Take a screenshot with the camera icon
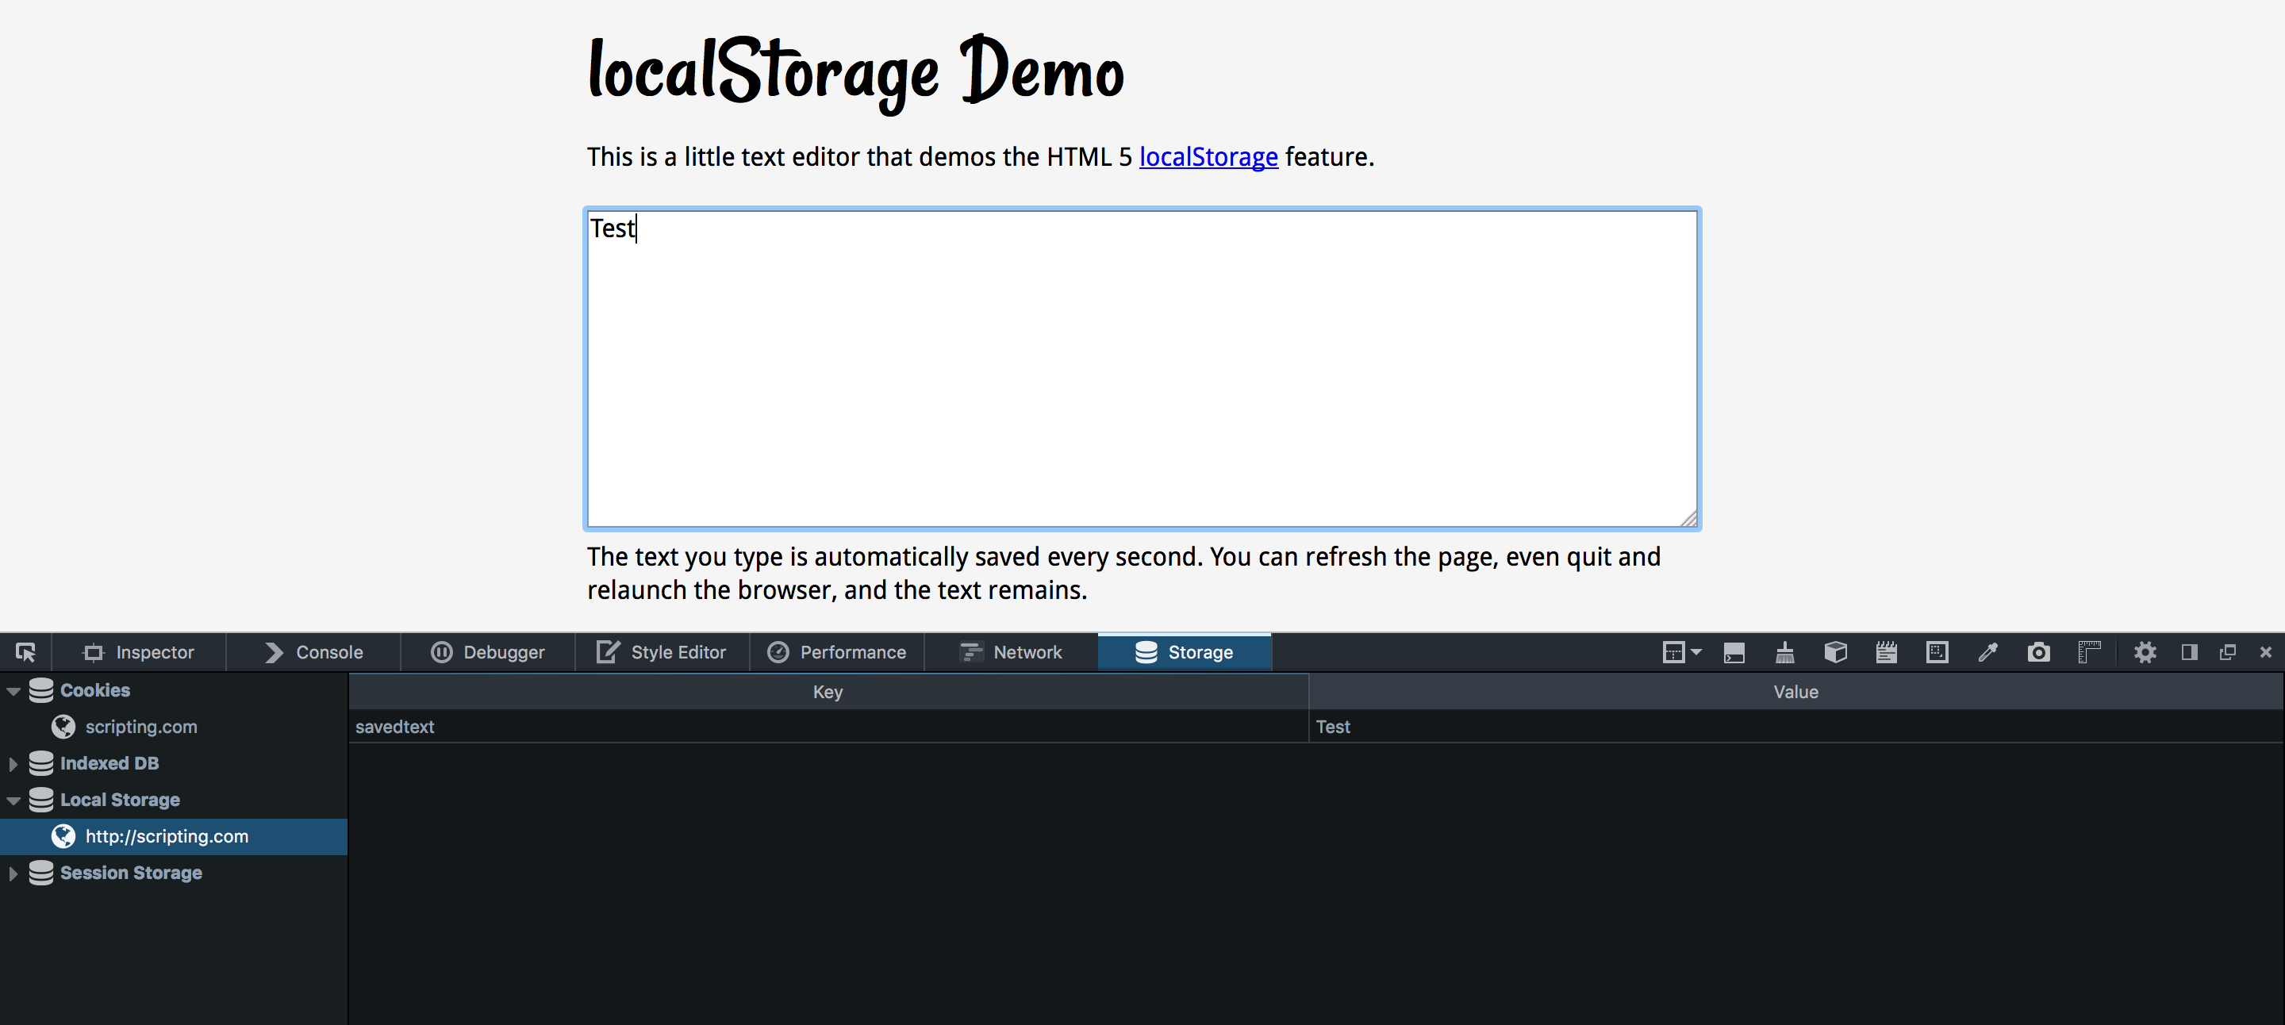The height and width of the screenshot is (1025, 2285). (2038, 653)
